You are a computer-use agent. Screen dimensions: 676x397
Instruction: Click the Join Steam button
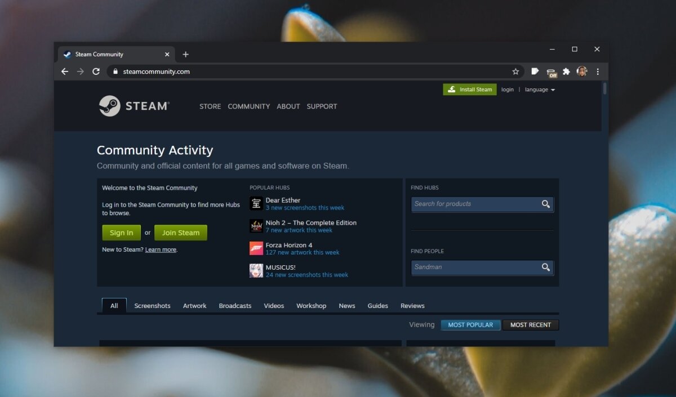180,233
